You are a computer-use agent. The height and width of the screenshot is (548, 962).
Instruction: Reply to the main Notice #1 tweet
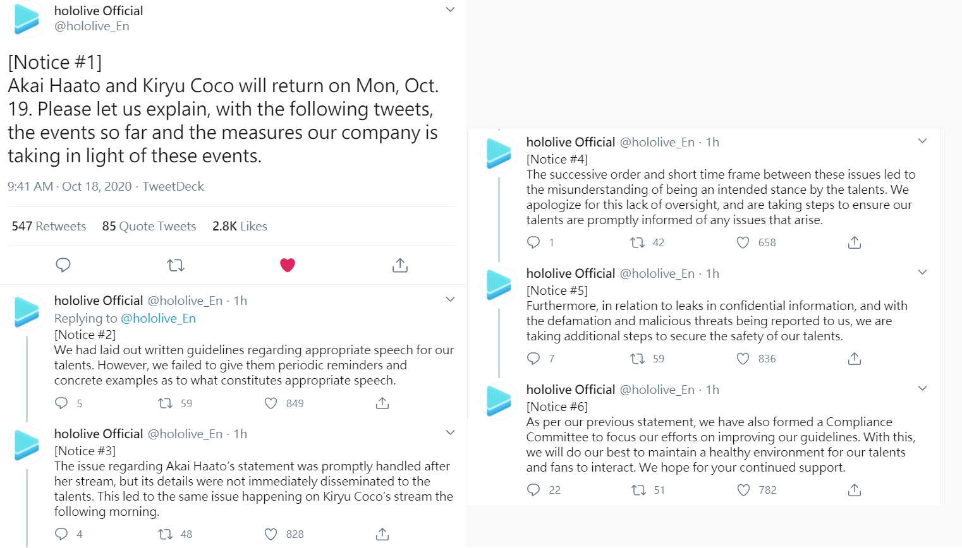click(63, 265)
